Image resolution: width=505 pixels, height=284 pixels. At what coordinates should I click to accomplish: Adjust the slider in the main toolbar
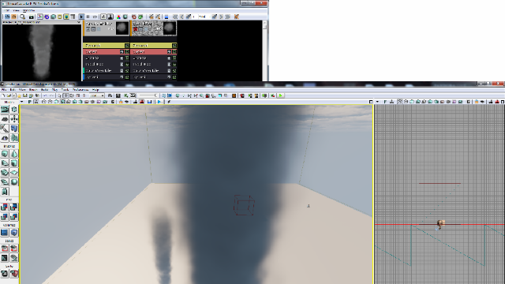coord(148,95)
